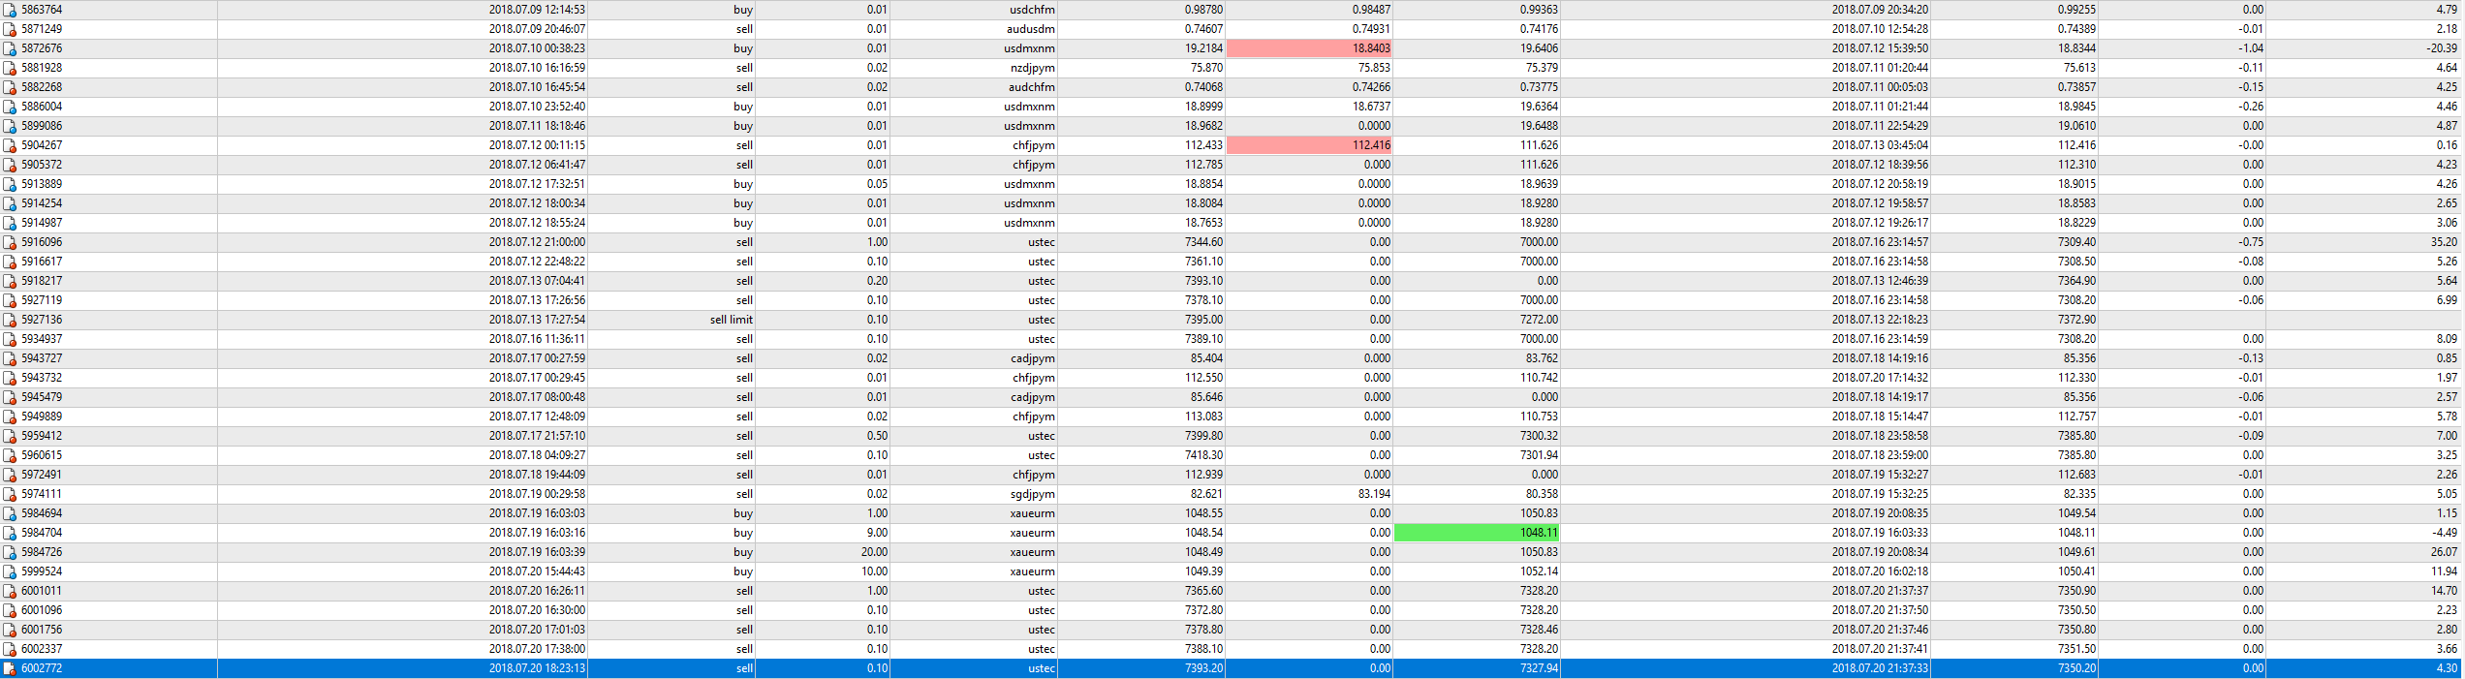Click the order icon for ticket 5959412

pos(10,436)
